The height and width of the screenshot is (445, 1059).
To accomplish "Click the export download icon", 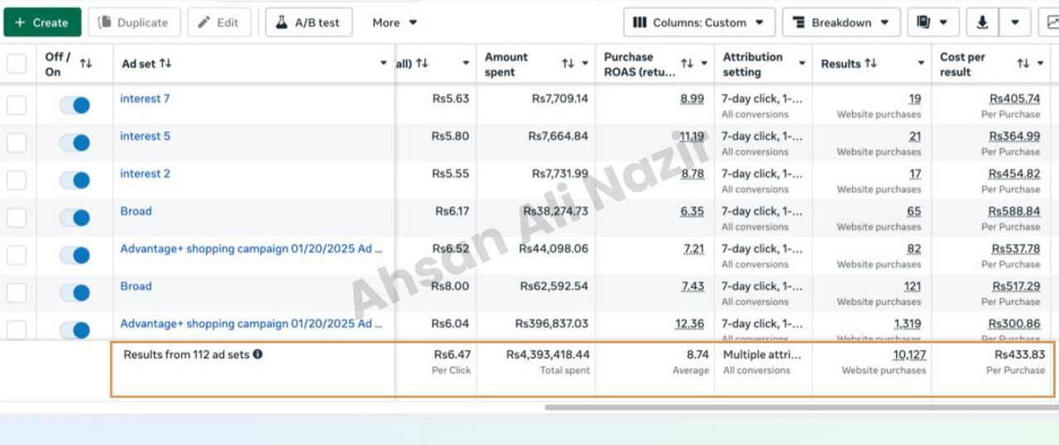I will pos(982,22).
